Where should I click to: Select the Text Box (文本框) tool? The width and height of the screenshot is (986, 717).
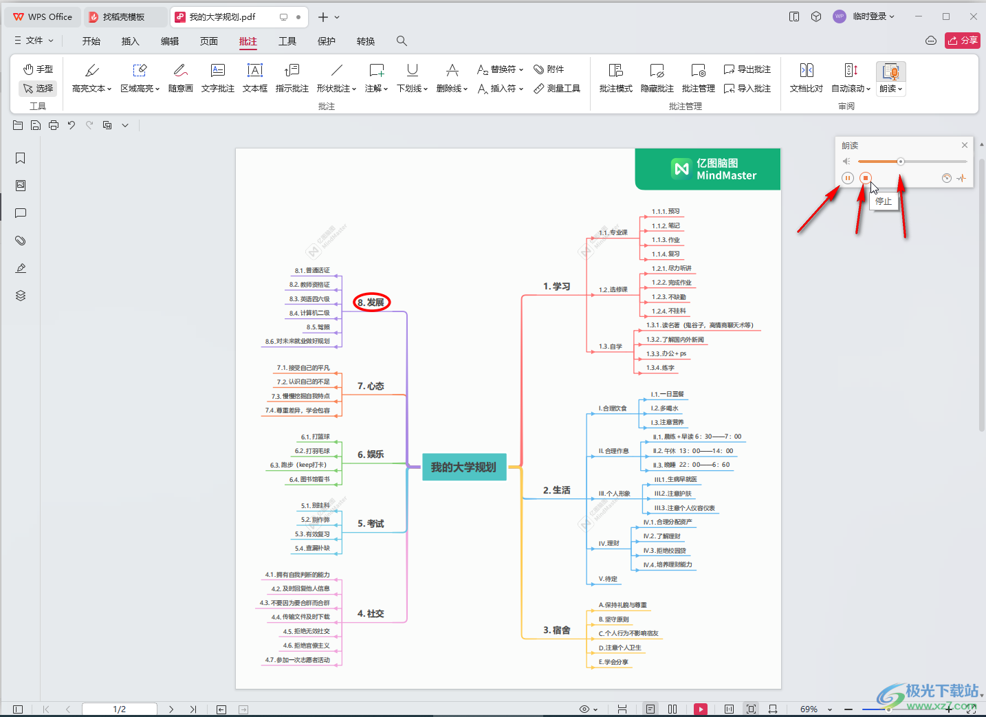[x=254, y=78]
